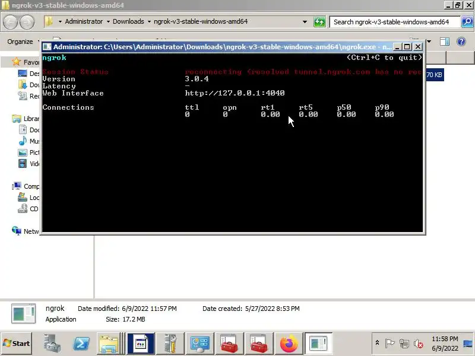Click the Start button
This screenshot has height=356, width=475.
[x=17, y=344]
